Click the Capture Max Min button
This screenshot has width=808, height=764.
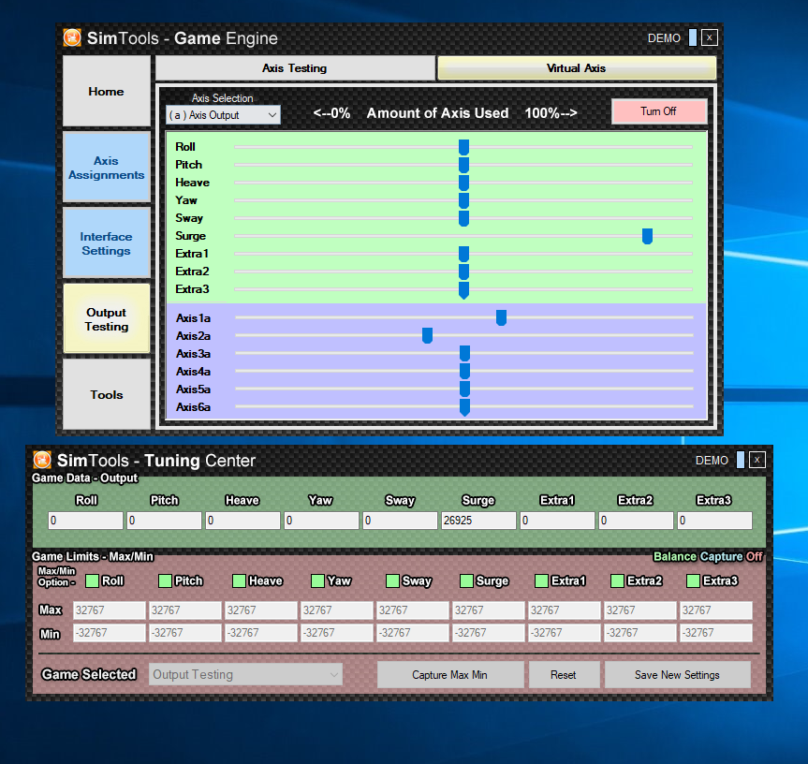[449, 674]
